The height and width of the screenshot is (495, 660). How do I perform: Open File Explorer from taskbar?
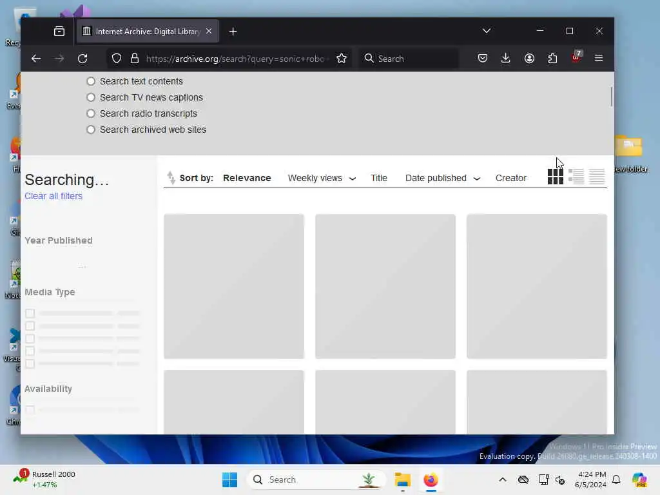[402, 480]
